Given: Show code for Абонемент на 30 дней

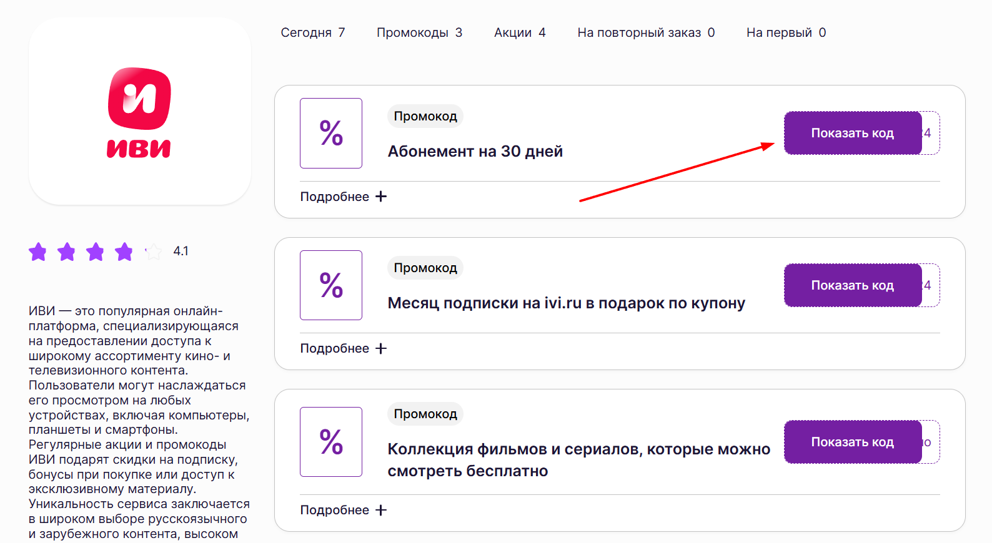Looking at the screenshot, I should point(853,133).
